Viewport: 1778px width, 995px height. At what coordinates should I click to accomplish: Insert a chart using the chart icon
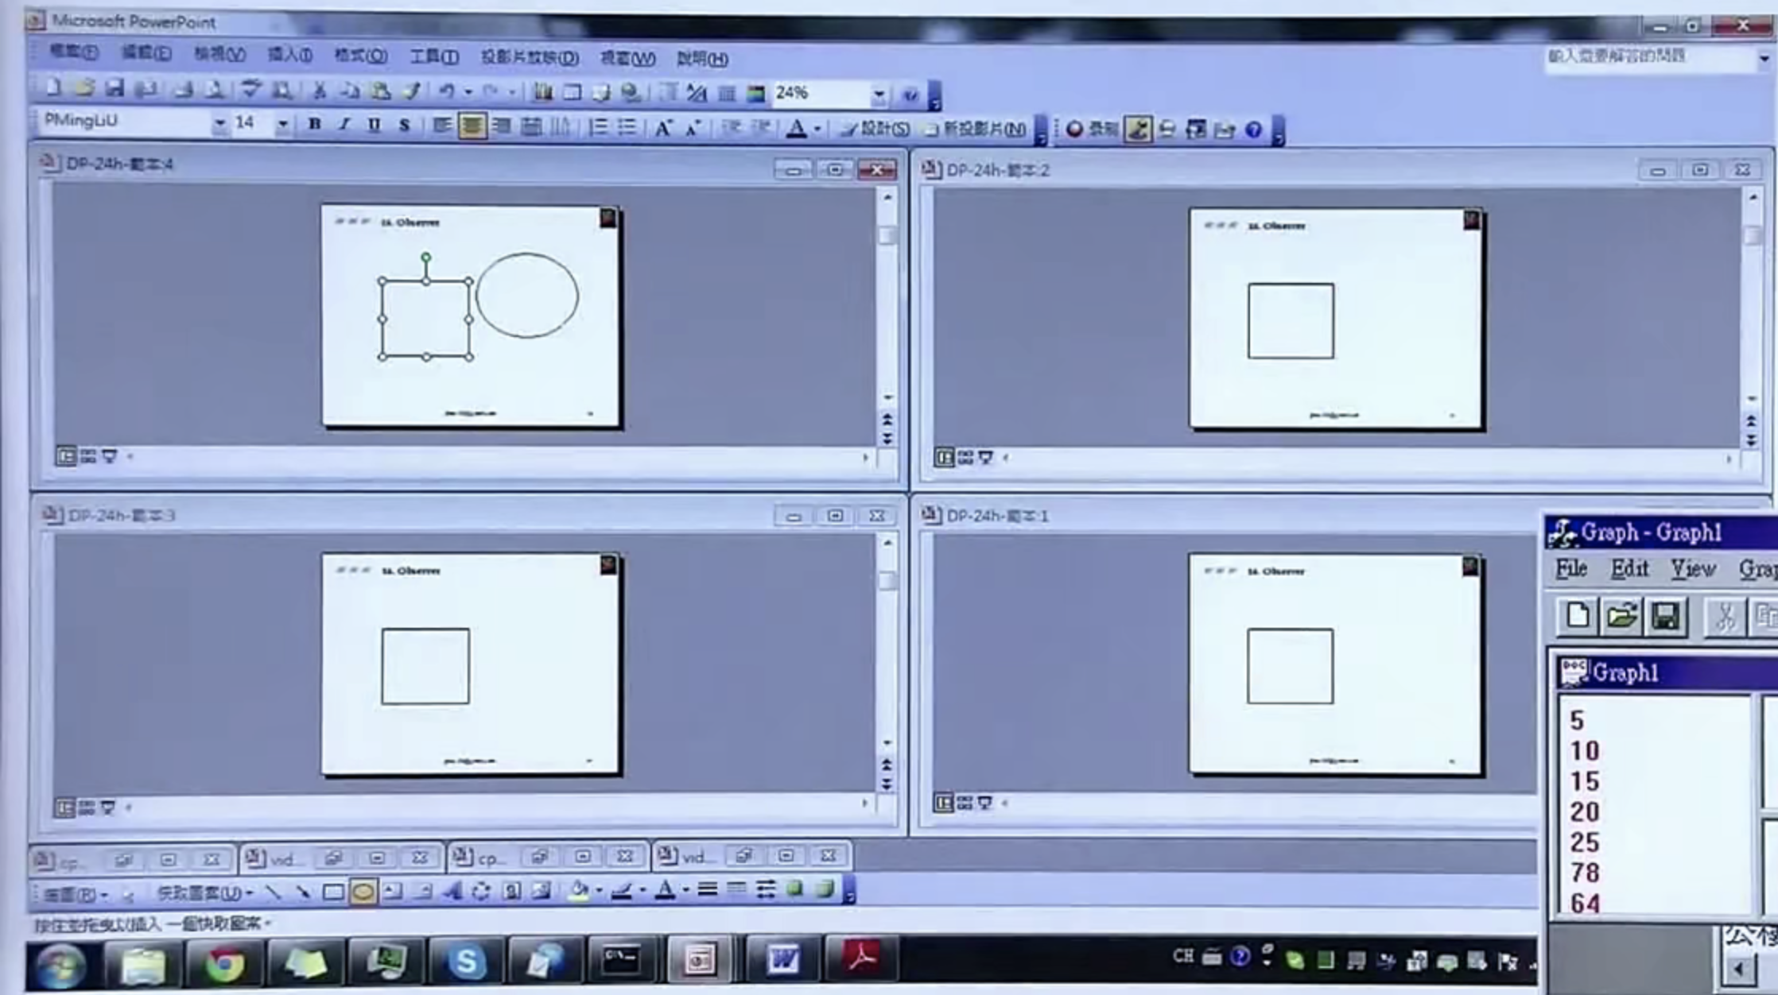coord(542,92)
